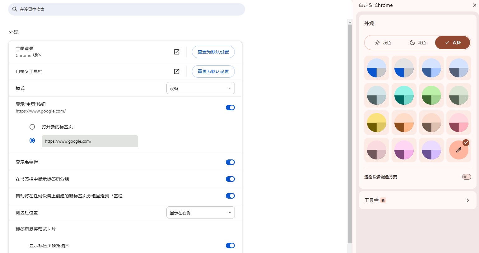The image size is (479, 253).
Task: Select the 设备 device mode option
Action: [x=453, y=43]
